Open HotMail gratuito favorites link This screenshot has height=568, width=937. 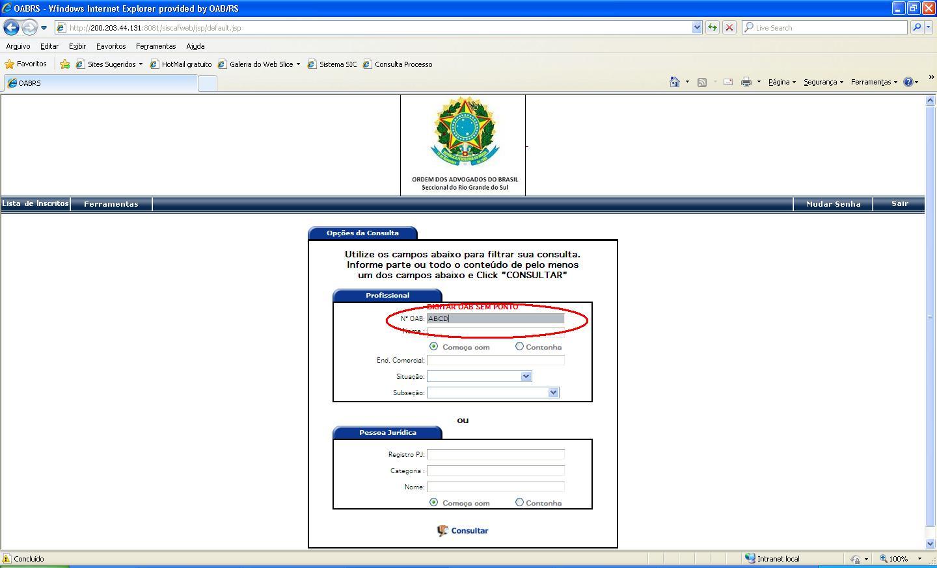click(x=181, y=64)
